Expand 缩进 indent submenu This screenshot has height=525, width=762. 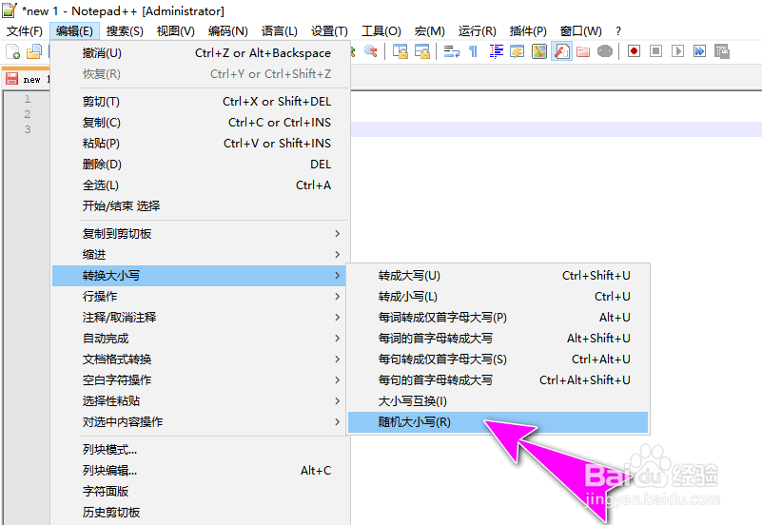pyautogui.click(x=200, y=255)
